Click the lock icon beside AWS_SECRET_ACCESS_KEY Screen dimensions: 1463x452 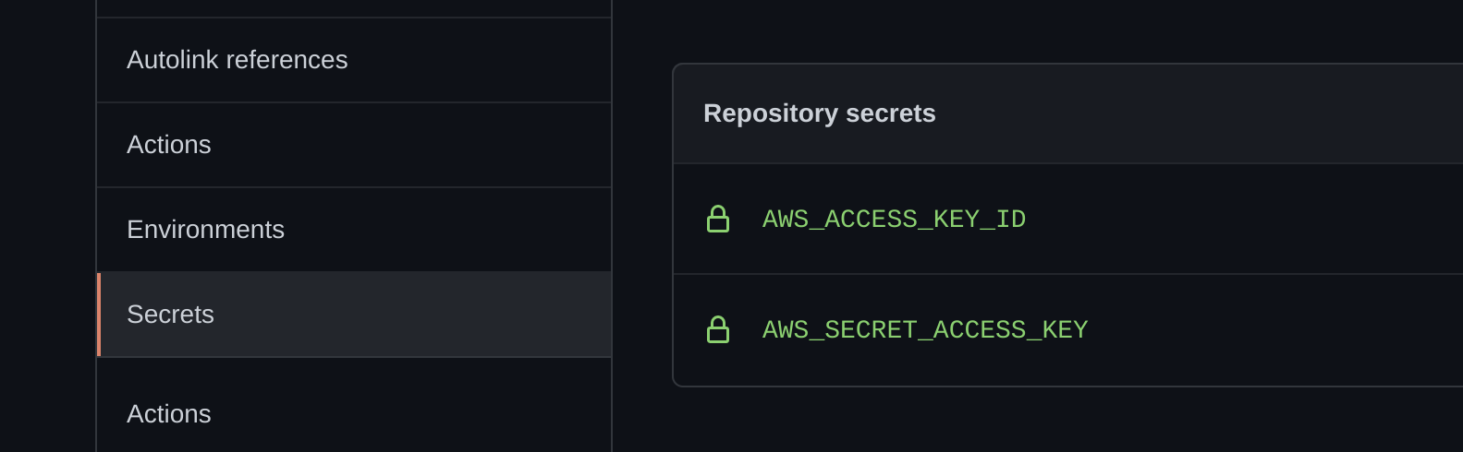click(718, 329)
